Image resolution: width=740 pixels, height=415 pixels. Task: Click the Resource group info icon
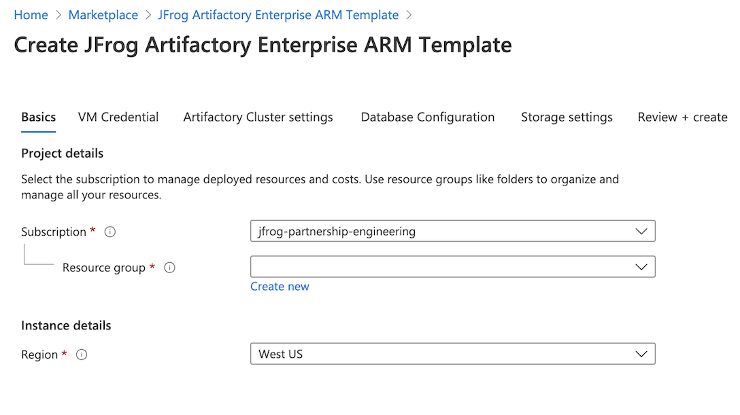[x=170, y=268]
